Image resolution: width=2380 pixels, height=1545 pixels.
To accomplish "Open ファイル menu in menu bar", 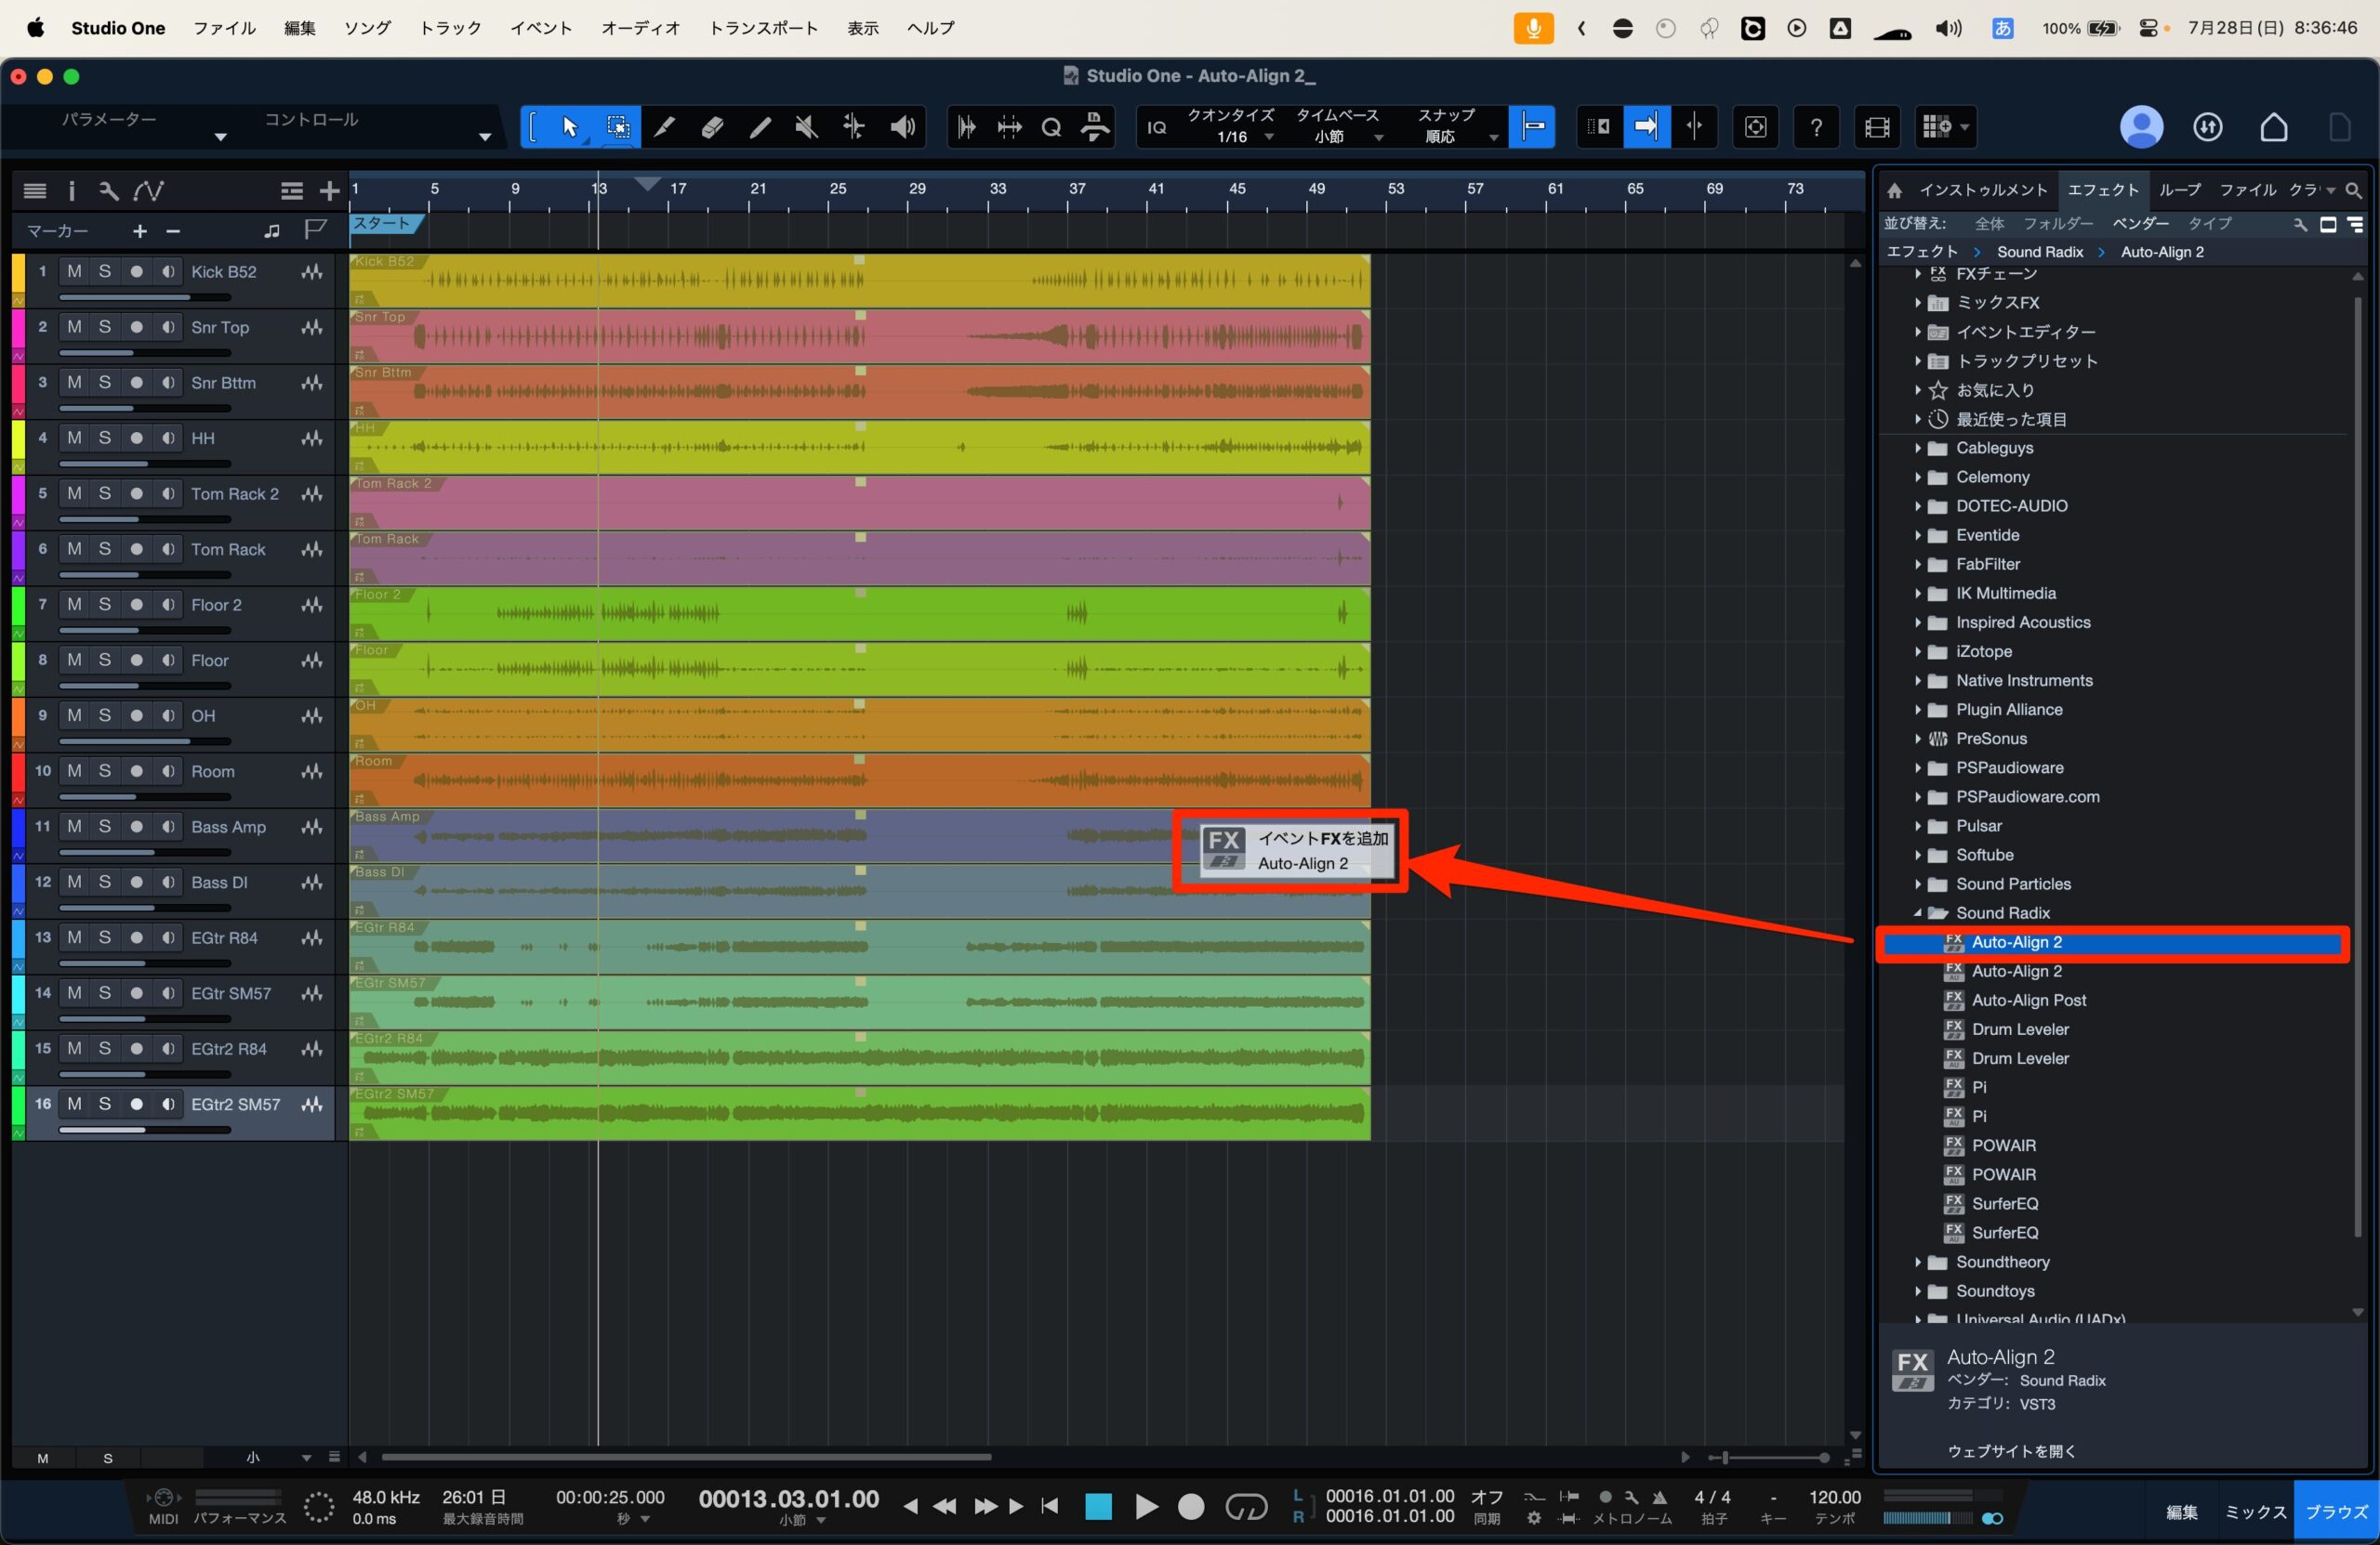I will click(224, 28).
